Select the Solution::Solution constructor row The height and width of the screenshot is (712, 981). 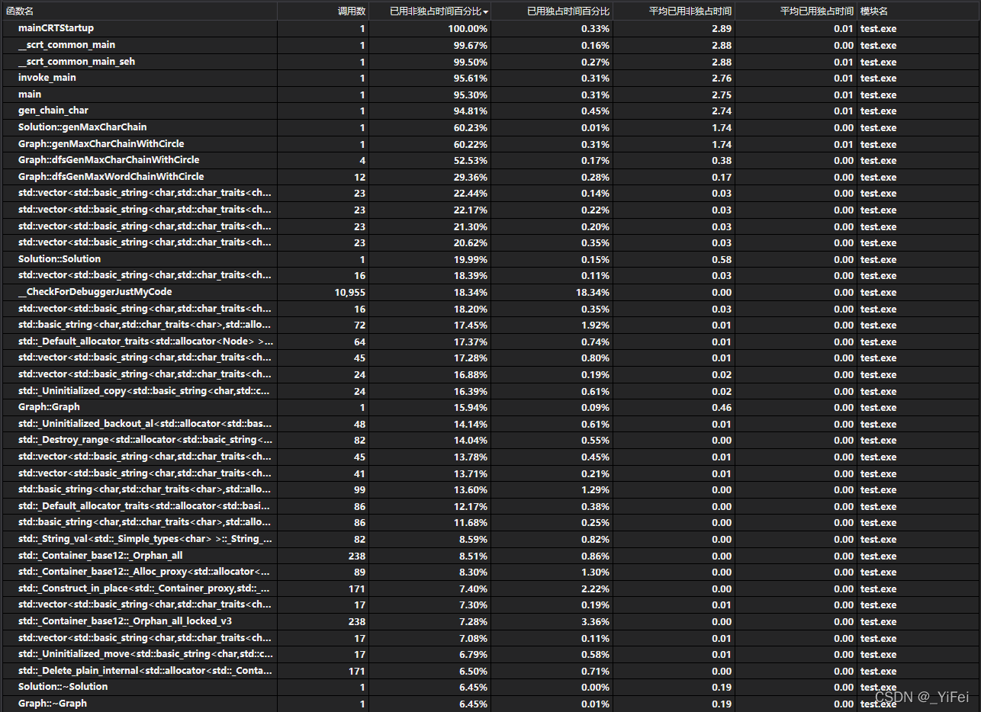490,259
